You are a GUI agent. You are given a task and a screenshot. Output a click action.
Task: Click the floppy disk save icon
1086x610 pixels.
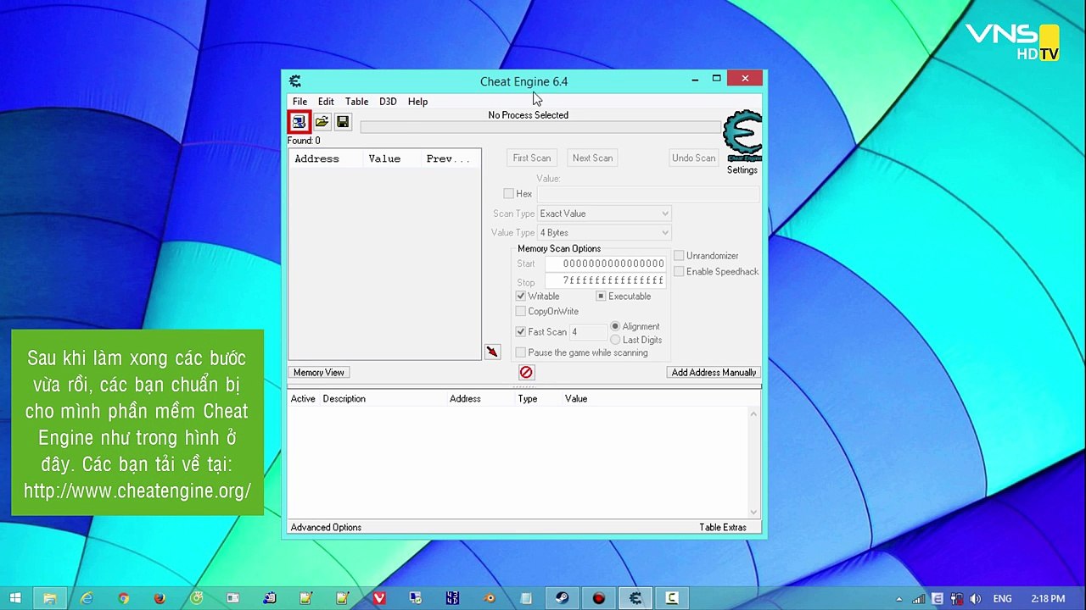click(x=343, y=123)
